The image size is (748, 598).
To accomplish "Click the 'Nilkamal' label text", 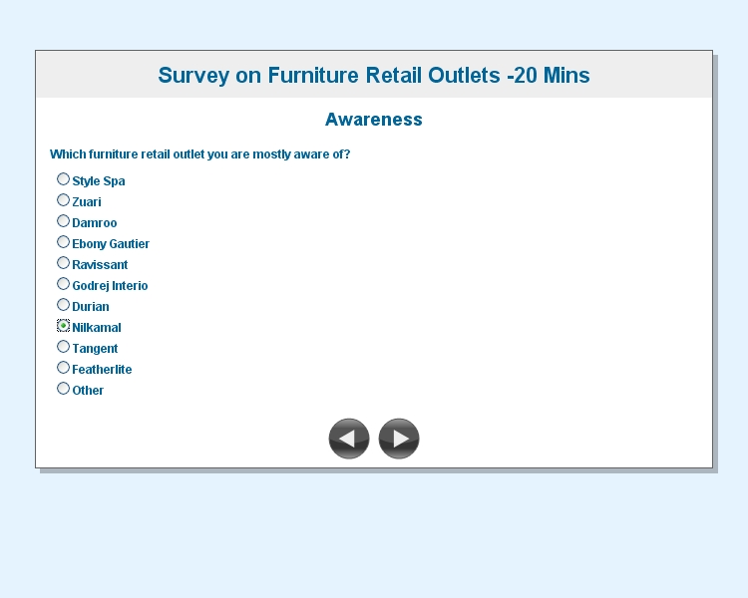I will (97, 328).
